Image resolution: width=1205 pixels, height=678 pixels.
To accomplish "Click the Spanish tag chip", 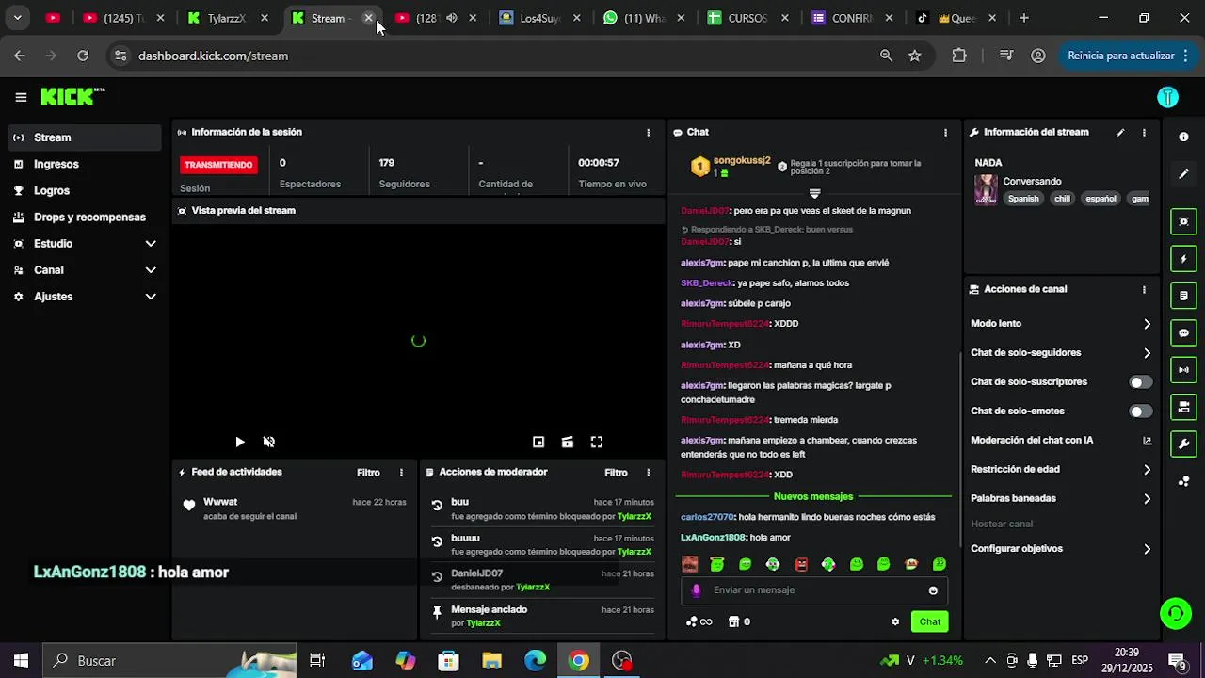I will (1023, 199).
